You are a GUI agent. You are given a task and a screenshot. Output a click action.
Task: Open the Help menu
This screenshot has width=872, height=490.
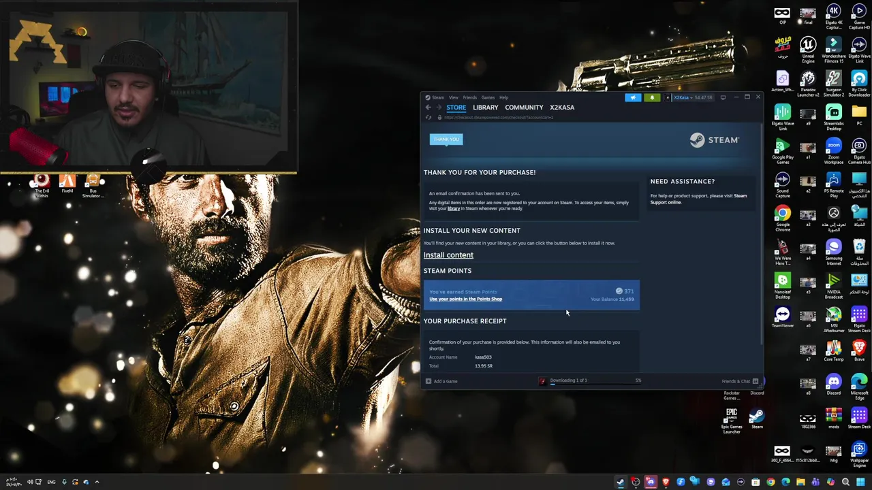point(503,97)
